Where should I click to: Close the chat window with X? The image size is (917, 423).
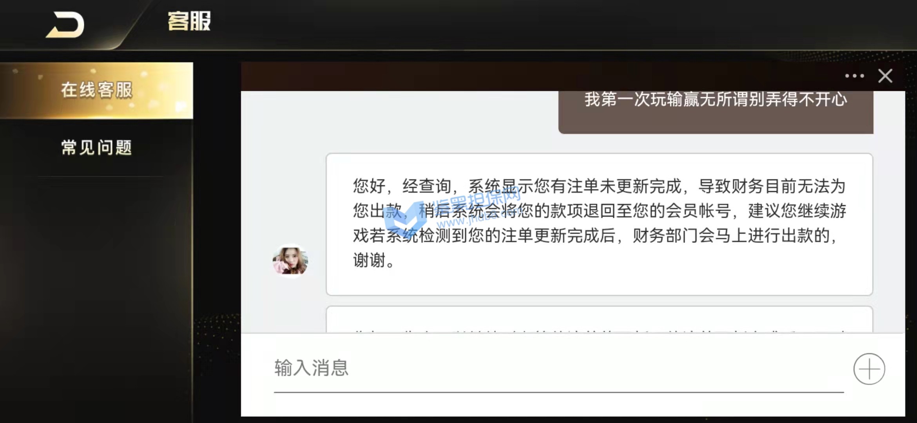point(885,76)
